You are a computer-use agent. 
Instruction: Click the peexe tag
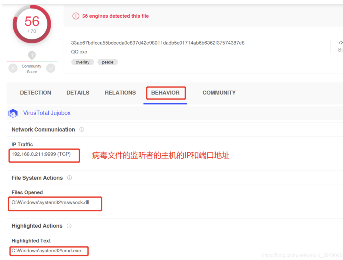click(108, 62)
